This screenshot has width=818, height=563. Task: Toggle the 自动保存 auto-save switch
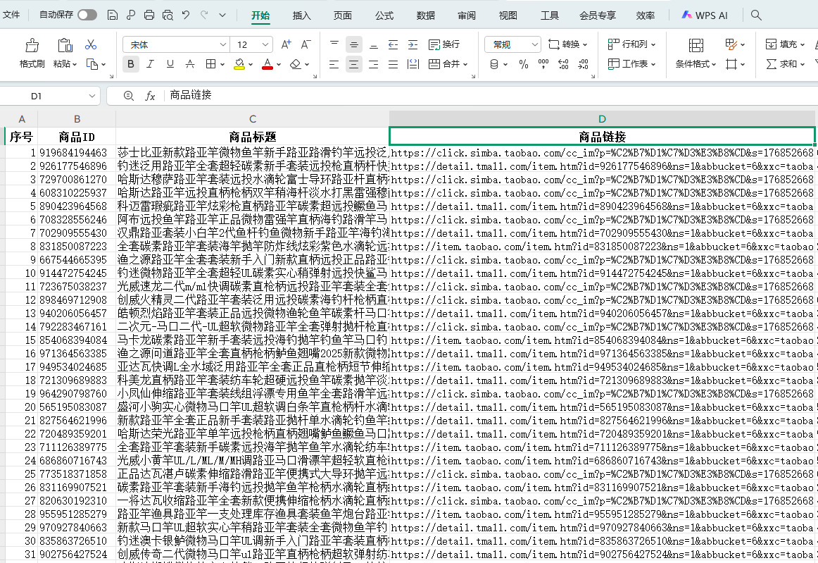click(87, 15)
